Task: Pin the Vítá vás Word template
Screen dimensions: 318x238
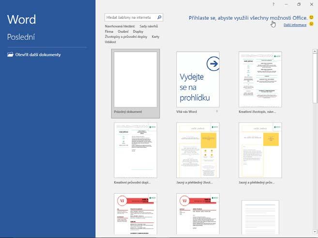Action: (217, 112)
